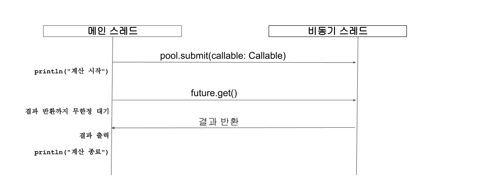Click the async thread vertical lifeline
Viewport: 485px width, 191px height.
coord(357,106)
